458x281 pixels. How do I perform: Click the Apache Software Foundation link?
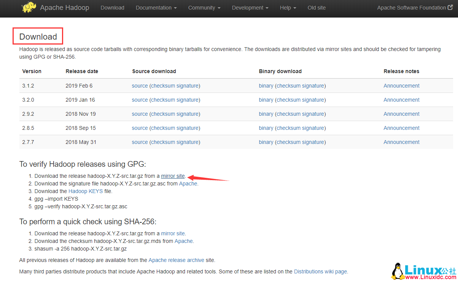pyautogui.click(x=412, y=7)
